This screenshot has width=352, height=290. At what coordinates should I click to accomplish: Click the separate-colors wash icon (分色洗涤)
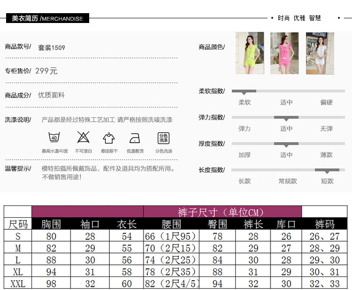click(x=163, y=138)
